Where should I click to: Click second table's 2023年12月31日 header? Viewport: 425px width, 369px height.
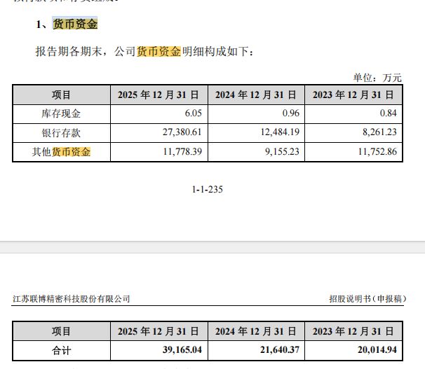point(353,331)
